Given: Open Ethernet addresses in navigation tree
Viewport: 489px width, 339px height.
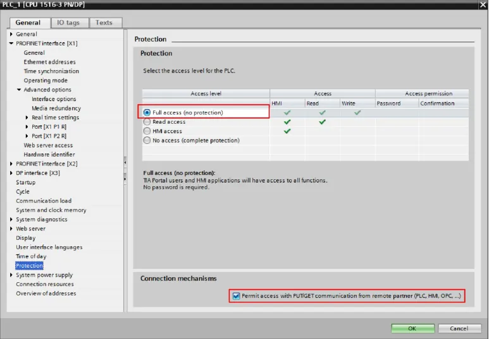Looking at the screenshot, I should (x=49, y=62).
